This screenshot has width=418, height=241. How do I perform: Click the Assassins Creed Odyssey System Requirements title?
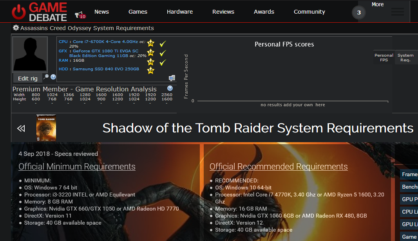(87, 28)
